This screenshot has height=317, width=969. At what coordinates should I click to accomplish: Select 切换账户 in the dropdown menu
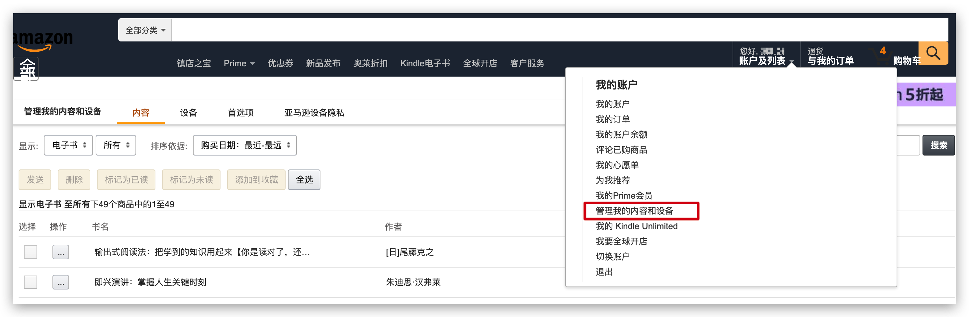(x=612, y=257)
